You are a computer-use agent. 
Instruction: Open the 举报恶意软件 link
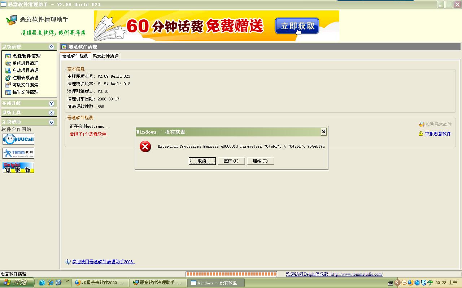[438, 134]
